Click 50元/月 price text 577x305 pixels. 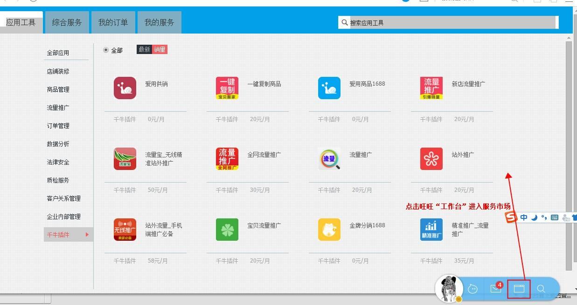coord(158,190)
